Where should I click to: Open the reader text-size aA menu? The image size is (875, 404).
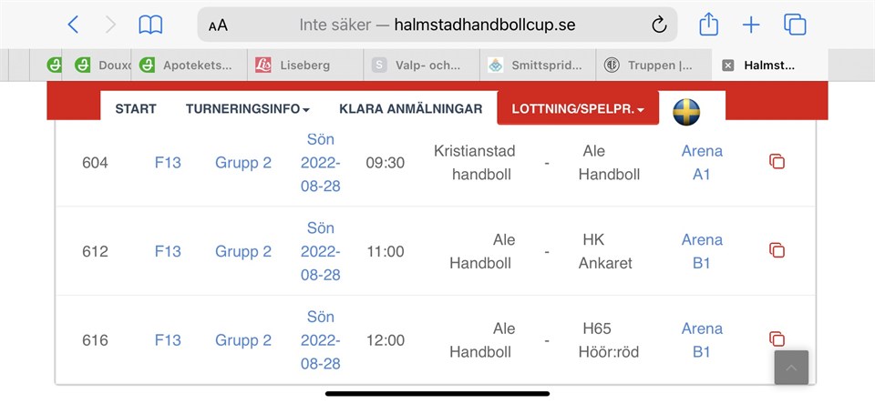218,25
